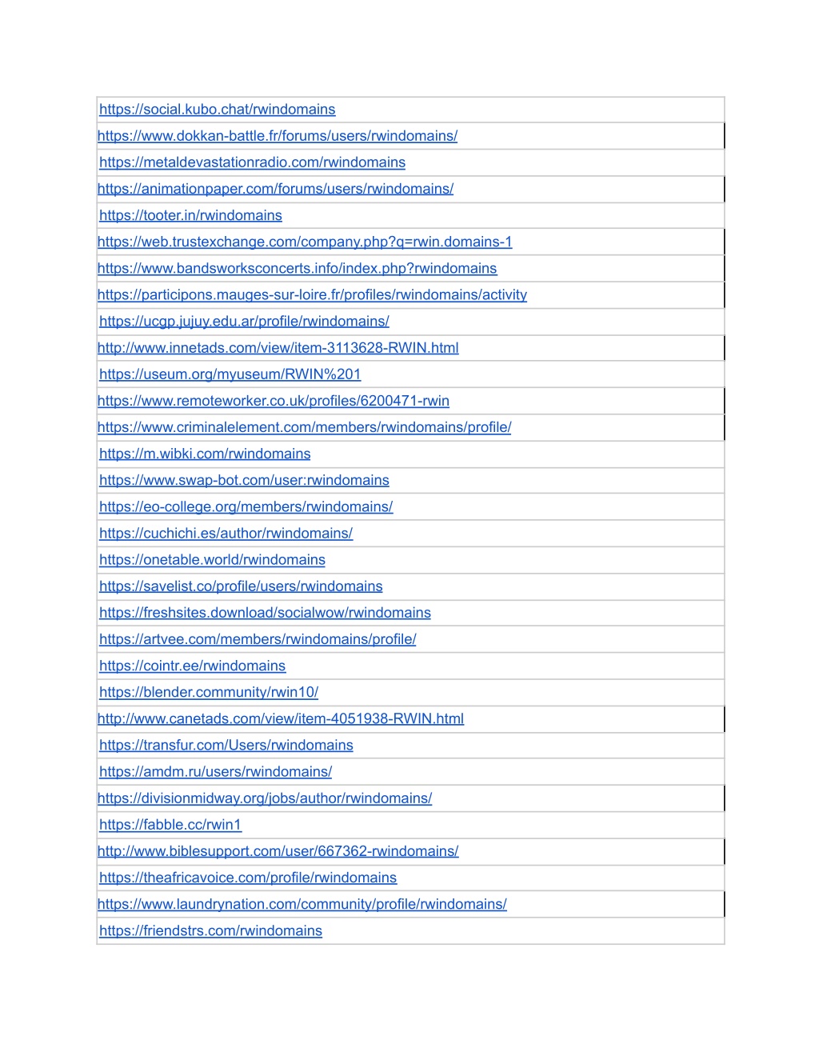Follow the fabble.cc rwin1 link
This screenshot has width=819, height=1060.
tap(170, 825)
